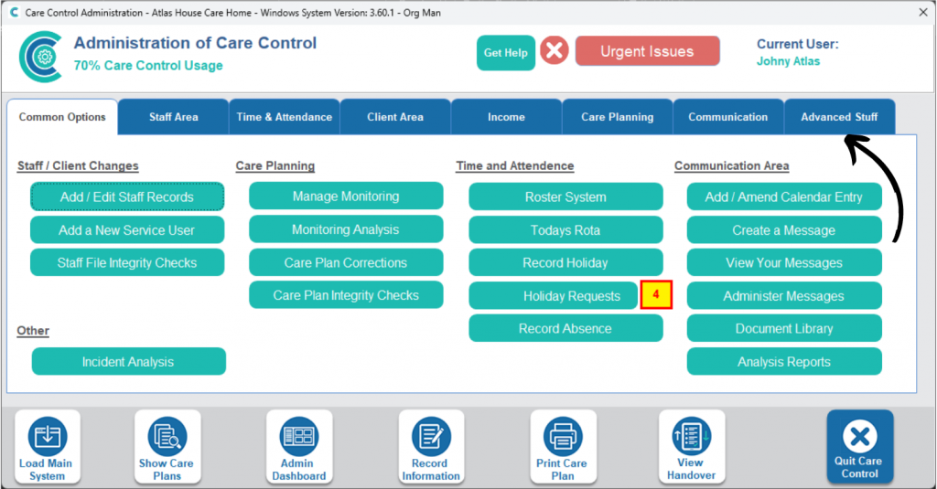Open Holiday Requests
Image resolution: width=937 pixels, height=489 pixels.
(554, 295)
